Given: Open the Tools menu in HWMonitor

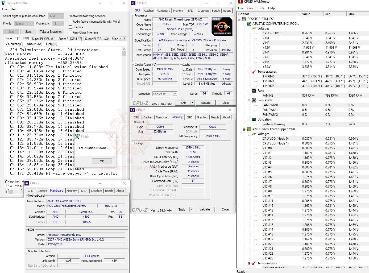Looking at the screenshot, I should (261, 8).
